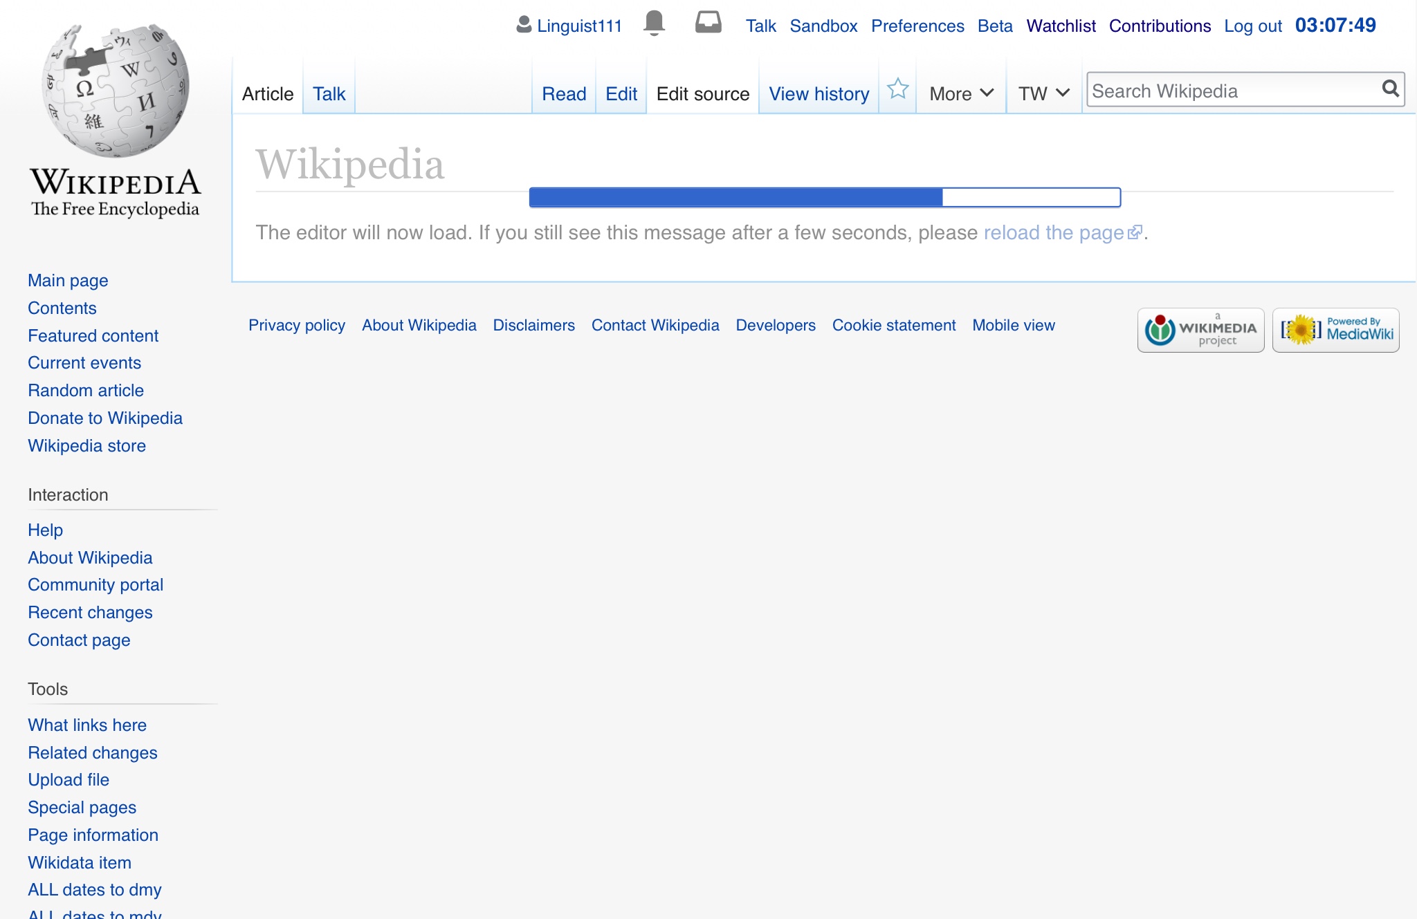Open the Powered by MediaWiki badge
This screenshot has width=1417, height=919.
1335,330
